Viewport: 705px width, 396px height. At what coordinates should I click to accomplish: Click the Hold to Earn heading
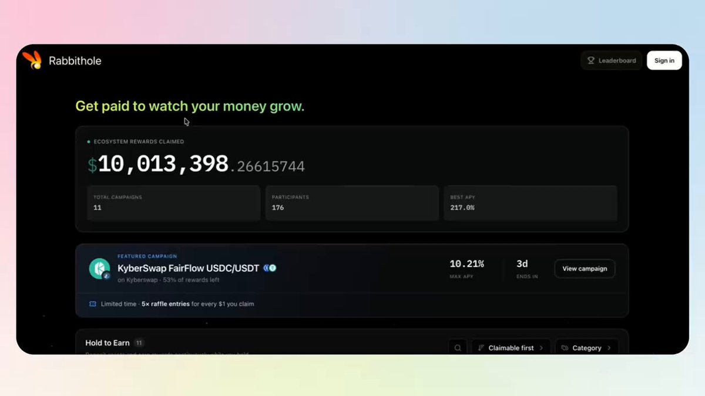(x=108, y=343)
